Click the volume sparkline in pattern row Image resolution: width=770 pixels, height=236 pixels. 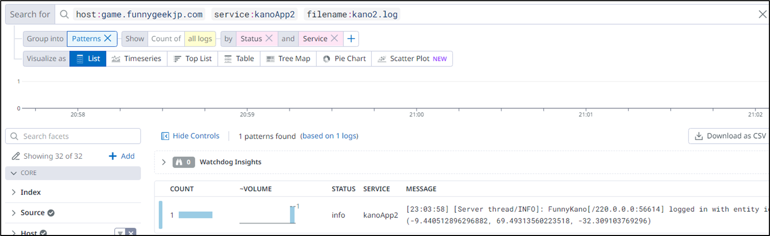269,214
